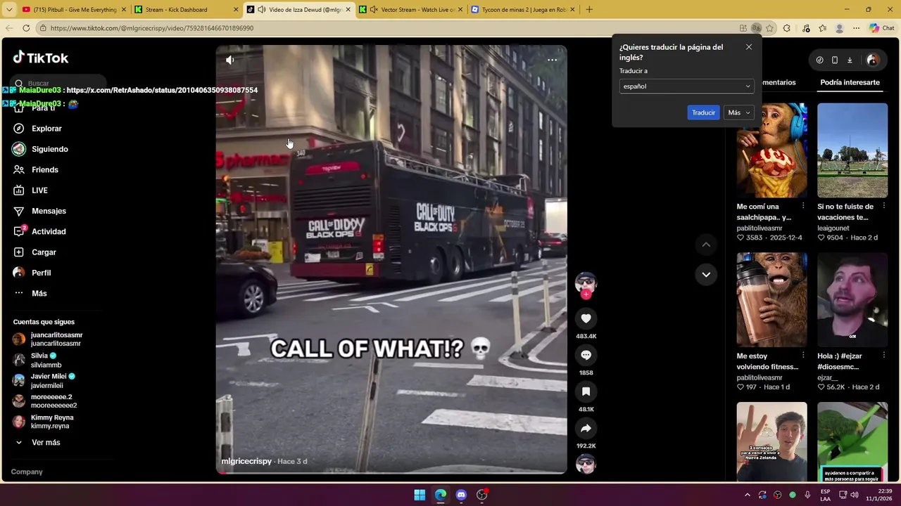Click the phone app icon
Viewport: 901px width, 506px height.
point(835,60)
